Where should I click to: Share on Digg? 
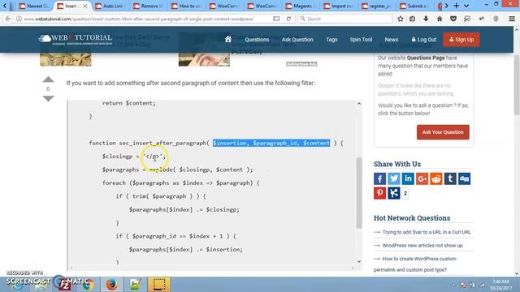(x=464, y=178)
